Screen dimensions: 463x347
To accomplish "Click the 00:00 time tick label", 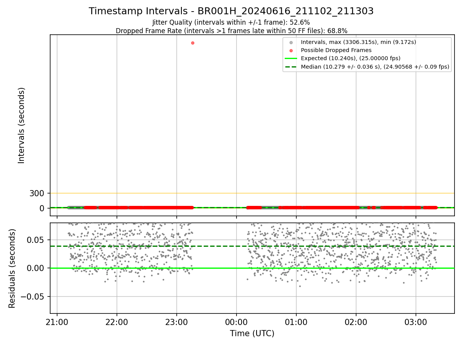I will (237, 322).
